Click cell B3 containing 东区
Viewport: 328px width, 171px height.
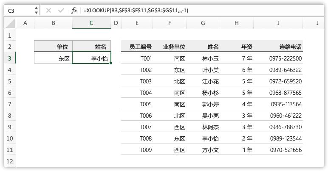click(54, 58)
